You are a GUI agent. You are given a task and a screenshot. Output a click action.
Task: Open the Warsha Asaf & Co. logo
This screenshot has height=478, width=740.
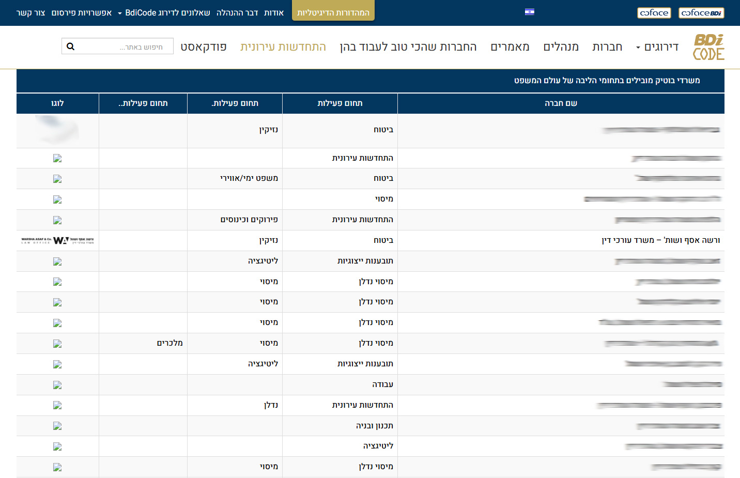click(57, 241)
